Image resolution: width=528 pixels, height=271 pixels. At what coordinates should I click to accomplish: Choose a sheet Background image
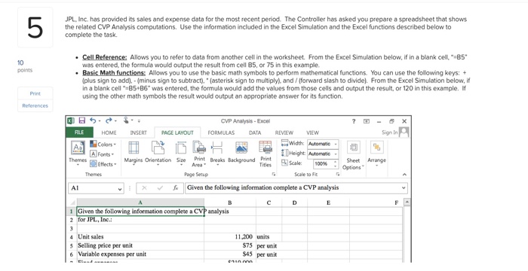[241, 152]
